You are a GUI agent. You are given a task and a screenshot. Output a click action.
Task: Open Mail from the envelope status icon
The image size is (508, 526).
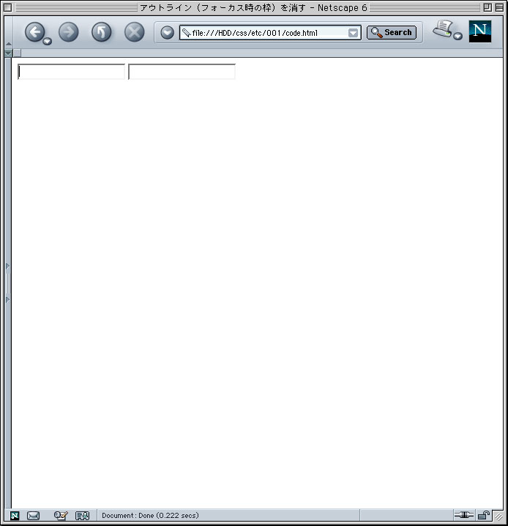coord(33,516)
